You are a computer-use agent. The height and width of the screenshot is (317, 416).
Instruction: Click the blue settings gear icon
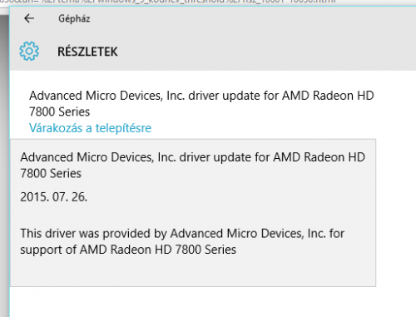tap(29, 51)
